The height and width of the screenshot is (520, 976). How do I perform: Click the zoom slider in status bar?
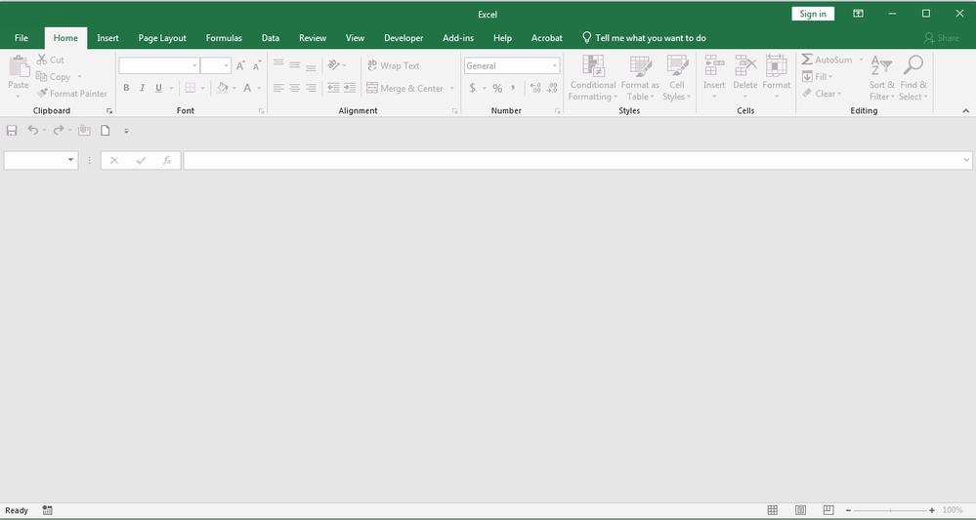click(x=891, y=510)
